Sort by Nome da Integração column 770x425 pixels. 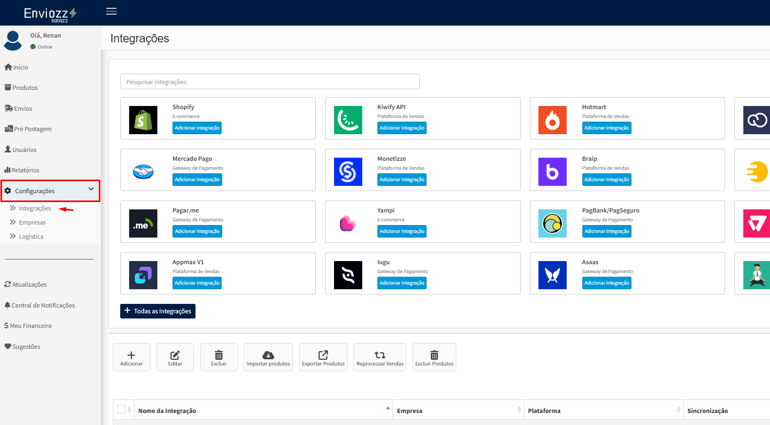pyautogui.click(x=263, y=410)
